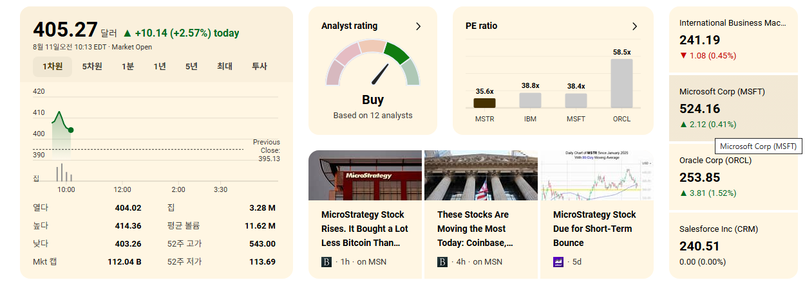805x289 pixels.
Task: Click the volume value 3.28 M
Action: [x=262, y=208]
